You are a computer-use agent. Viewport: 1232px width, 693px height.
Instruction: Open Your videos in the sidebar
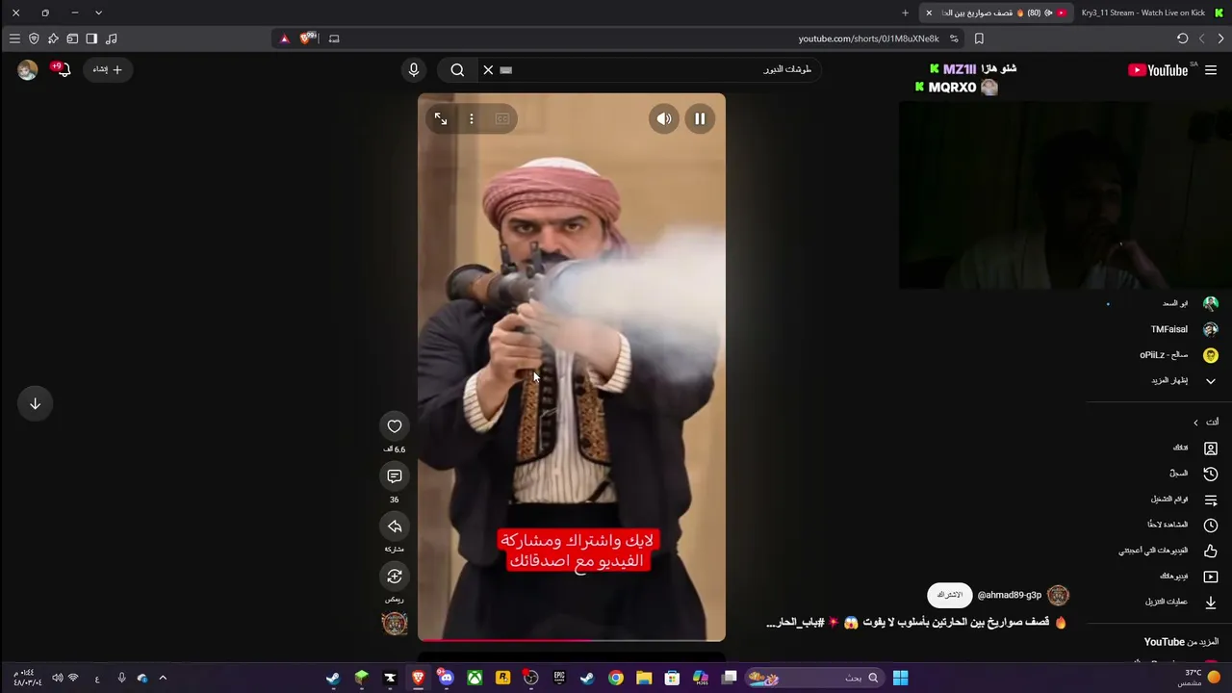click(1187, 577)
